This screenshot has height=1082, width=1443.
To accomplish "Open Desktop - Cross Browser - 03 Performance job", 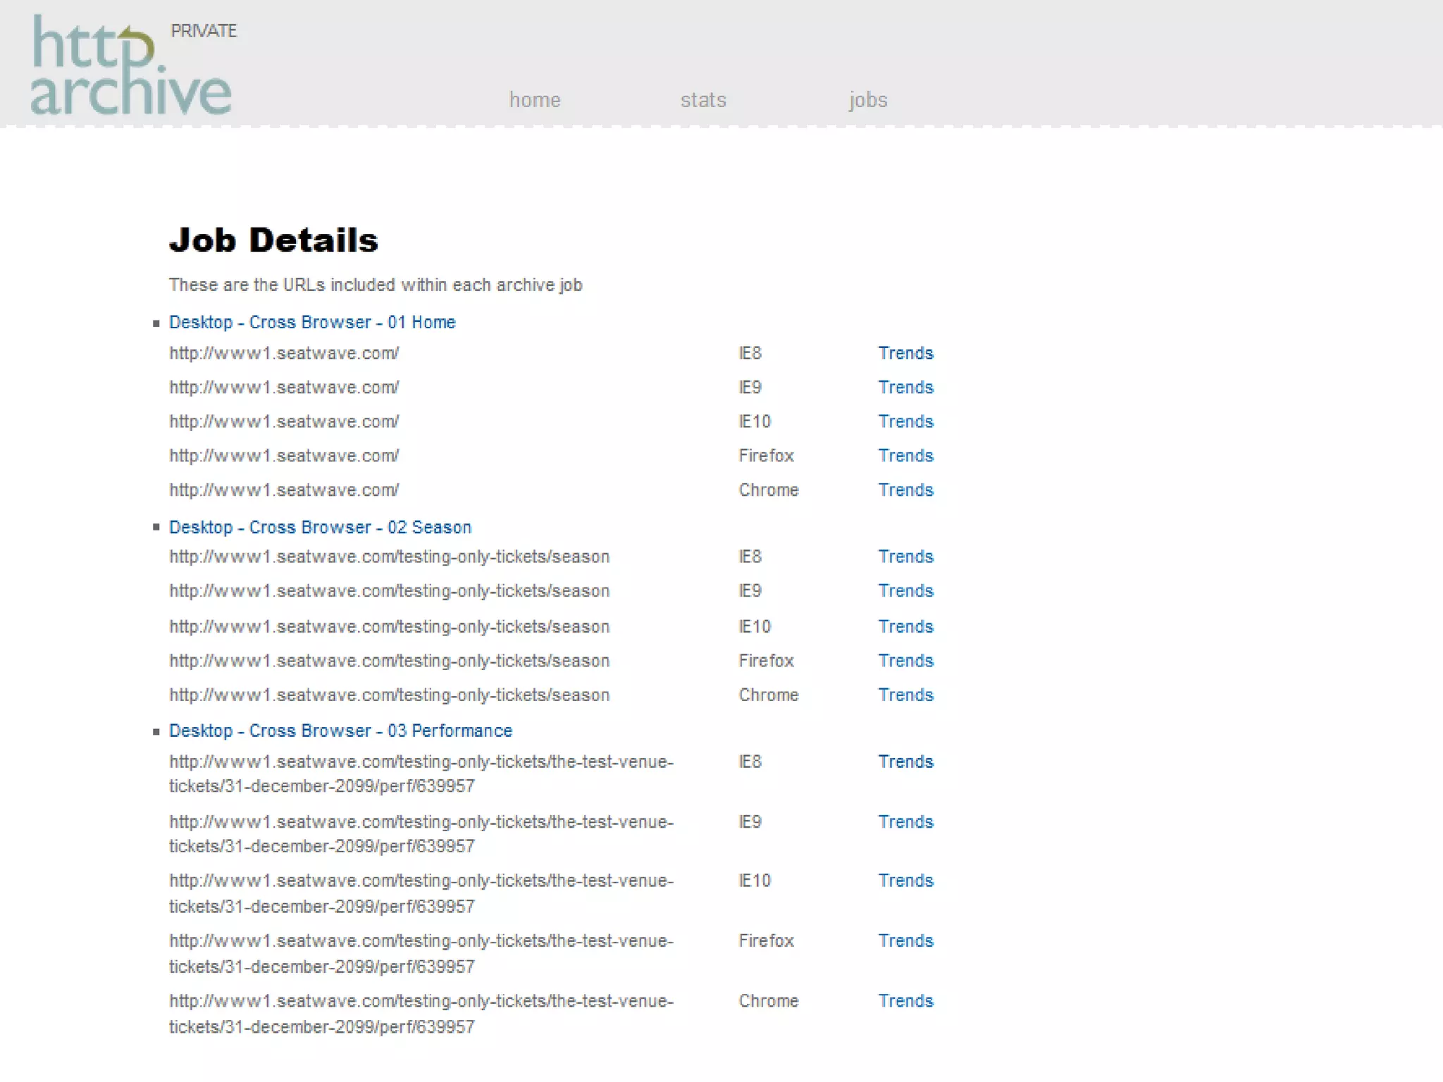I will point(340,731).
